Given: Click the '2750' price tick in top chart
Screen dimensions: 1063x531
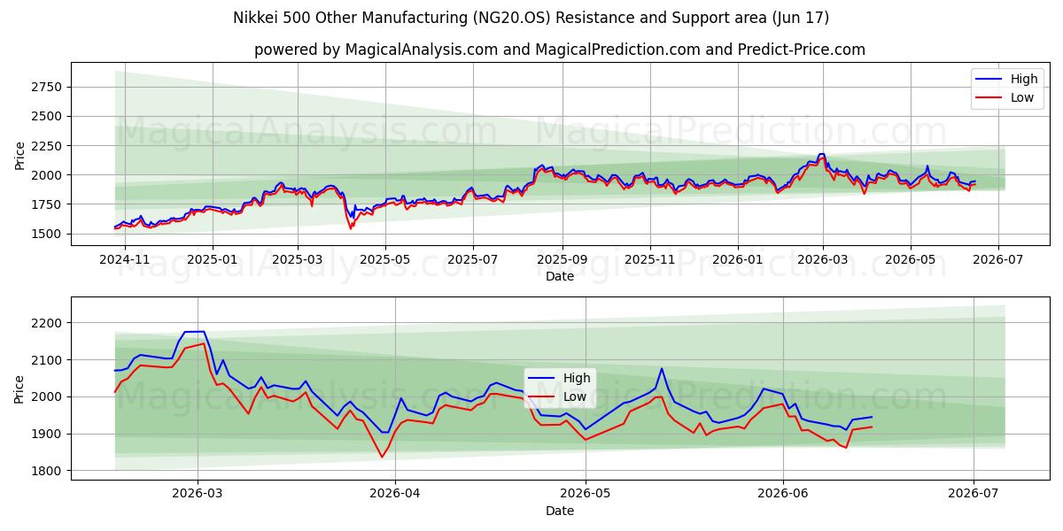Looking at the screenshot, I should [x=44, y=87].
